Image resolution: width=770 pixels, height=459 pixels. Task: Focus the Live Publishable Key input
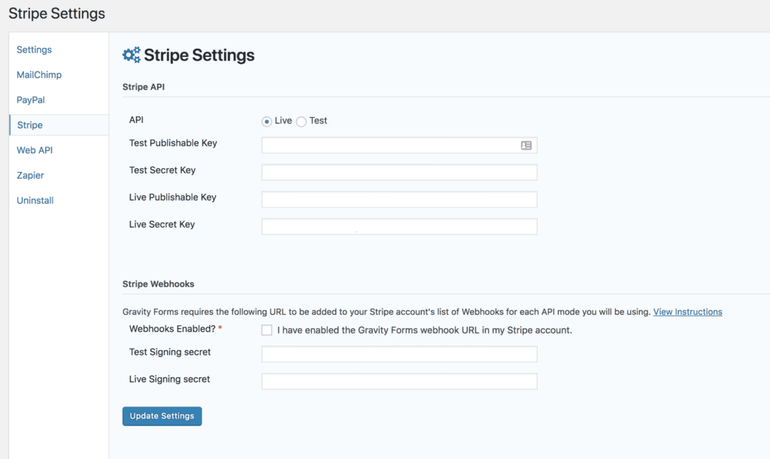click(x=399, y=199)
